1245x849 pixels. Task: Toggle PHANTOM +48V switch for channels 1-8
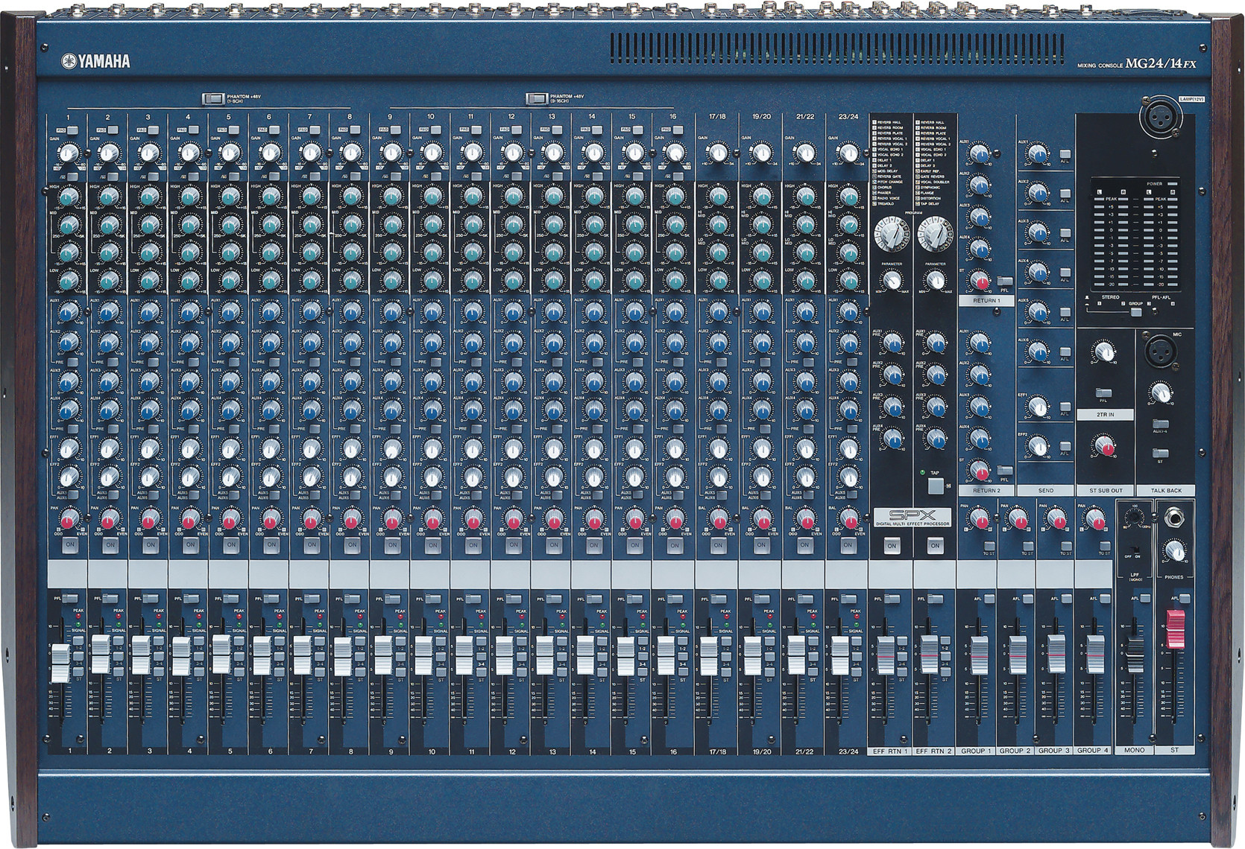tap(213, 98)
